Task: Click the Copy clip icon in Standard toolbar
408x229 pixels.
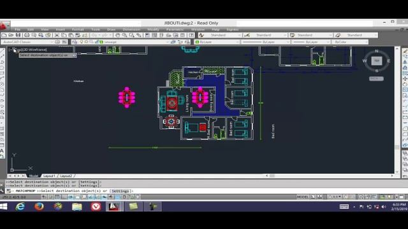Action: [x=64, y=35]
